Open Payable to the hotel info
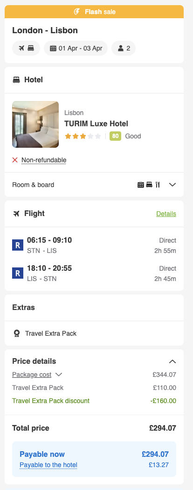 click(48, 465)
